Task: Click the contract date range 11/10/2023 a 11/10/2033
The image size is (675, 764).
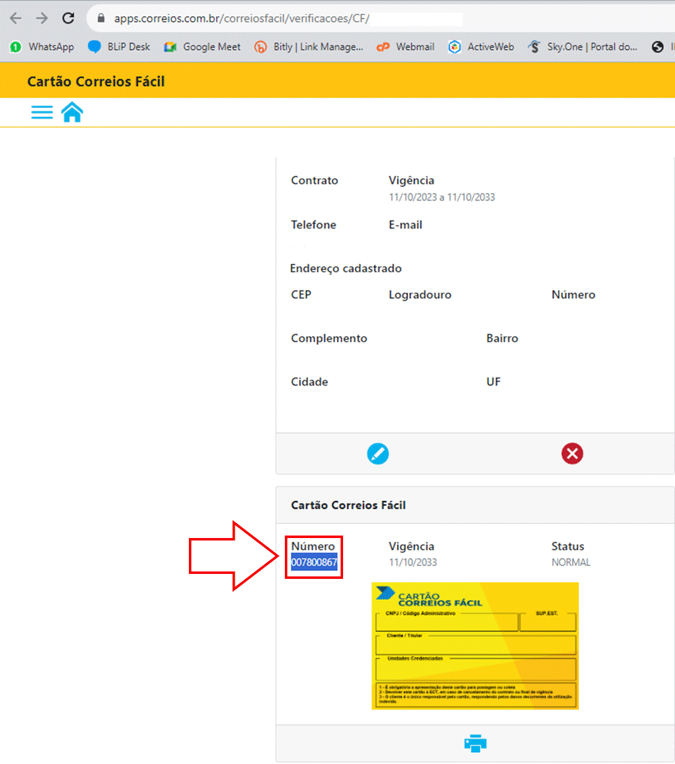Action: tap(442, 197)
